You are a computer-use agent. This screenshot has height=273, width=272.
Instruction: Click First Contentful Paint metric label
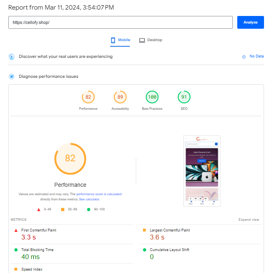[39, 230]
